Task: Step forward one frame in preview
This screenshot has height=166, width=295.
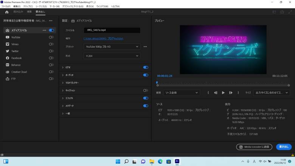Action: 231,93
